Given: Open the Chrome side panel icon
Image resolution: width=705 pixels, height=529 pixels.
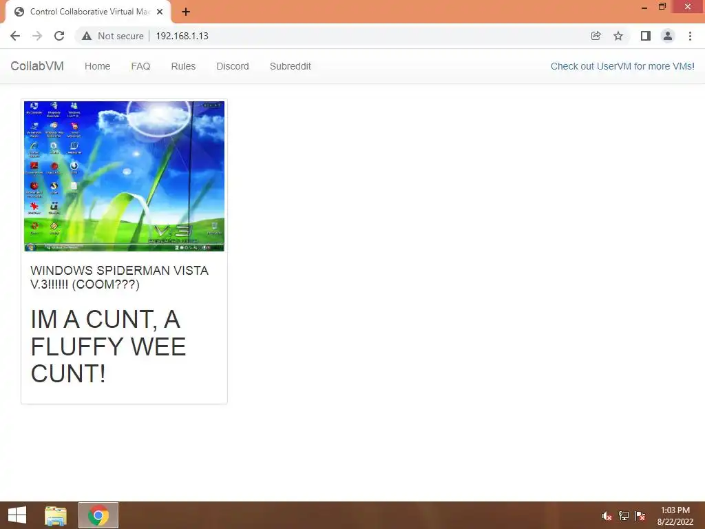Looking at the screenshot, I should [x=646, y=36].
